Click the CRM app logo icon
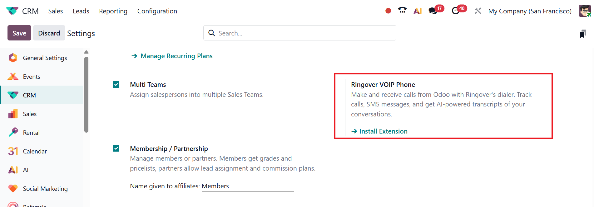Screen dimensions: 594x207 12,11
